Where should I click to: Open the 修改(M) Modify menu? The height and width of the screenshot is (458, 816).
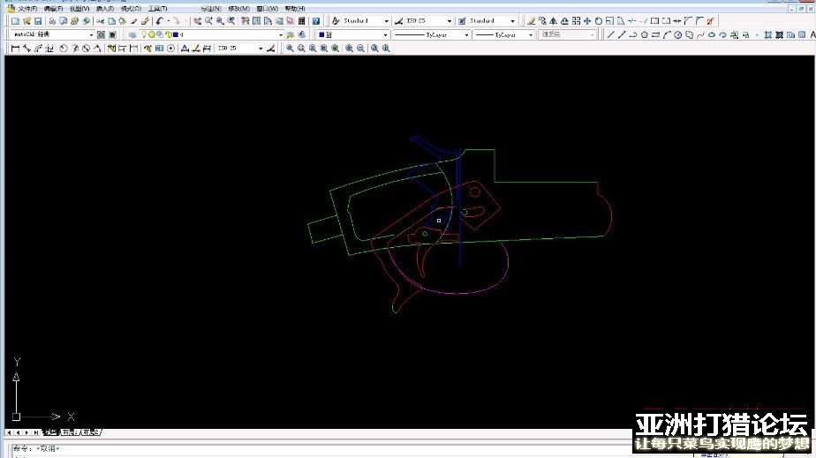point(238,9)
